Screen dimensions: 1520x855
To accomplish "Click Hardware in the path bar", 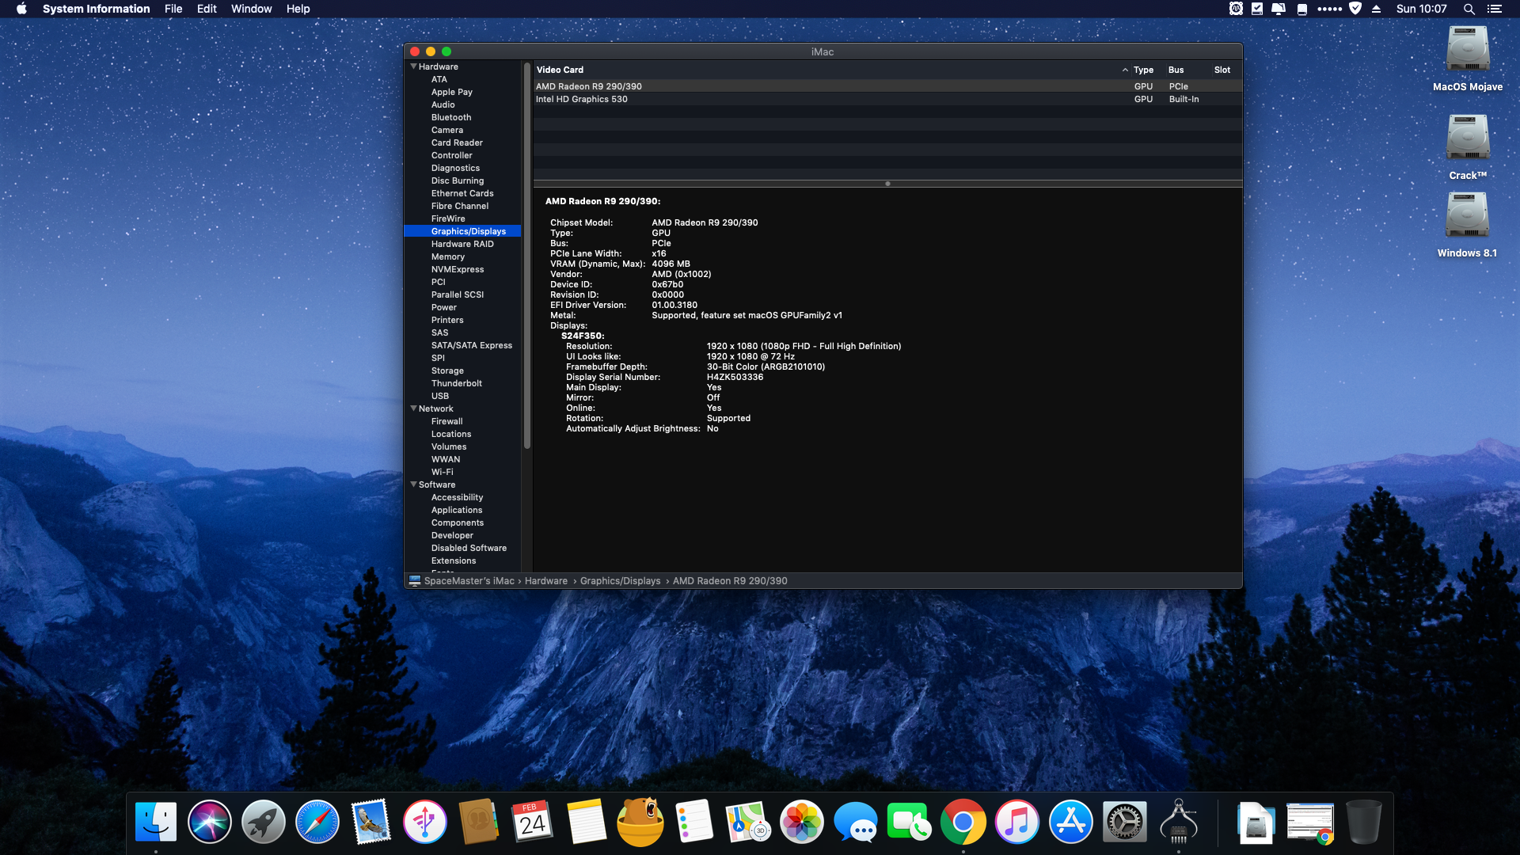I will (x=546, y=580).
